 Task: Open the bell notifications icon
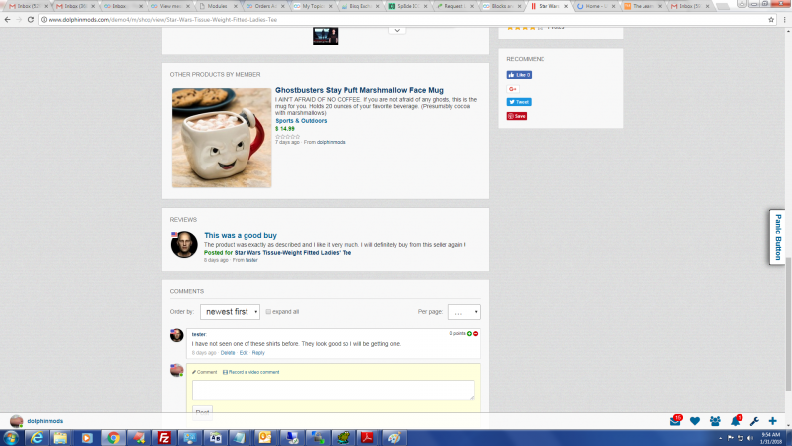[736, 420]
